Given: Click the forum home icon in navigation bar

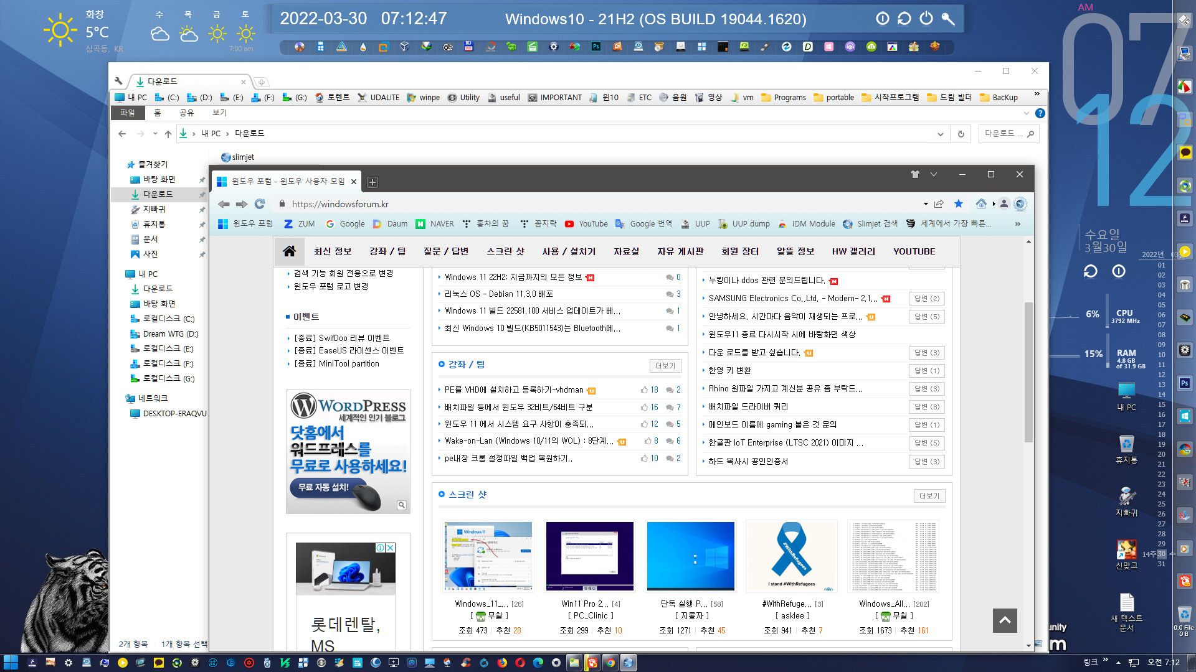Looking at the screenshot, I should pos(289,251).
